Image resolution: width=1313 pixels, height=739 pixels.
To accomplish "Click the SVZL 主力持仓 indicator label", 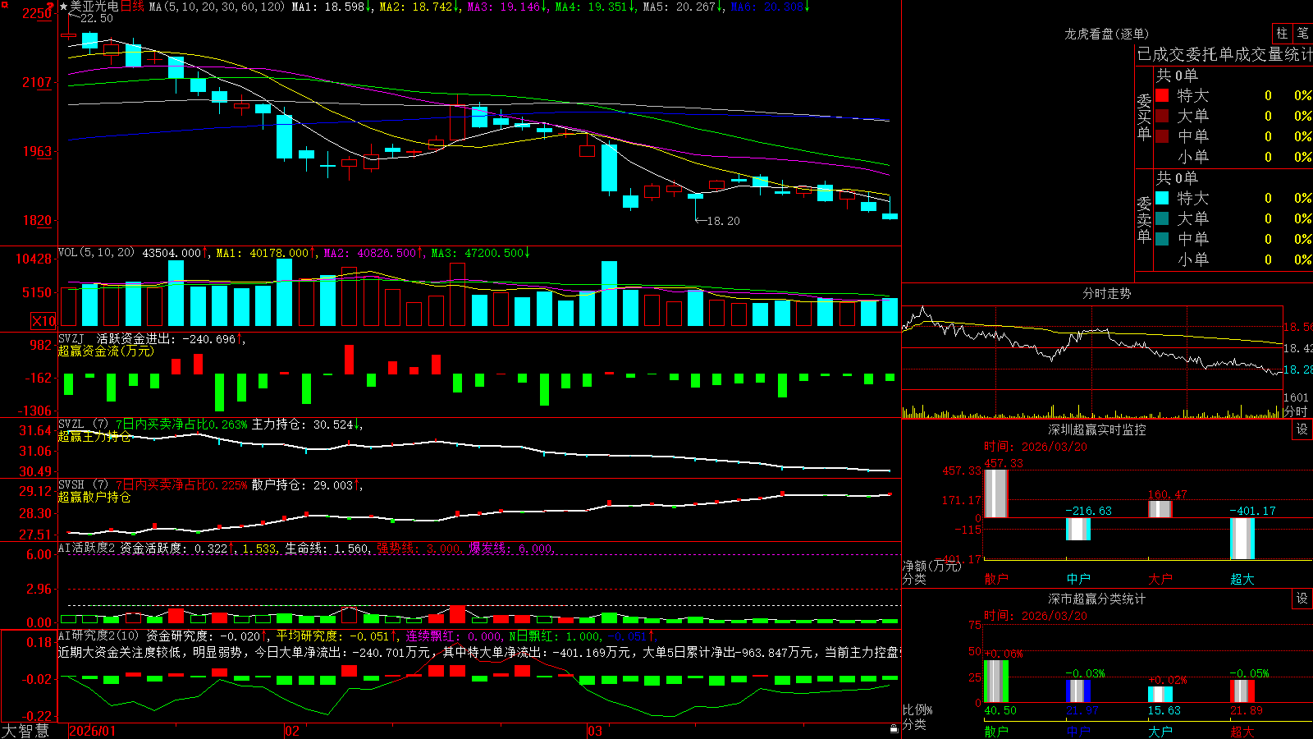I will 209,425.
